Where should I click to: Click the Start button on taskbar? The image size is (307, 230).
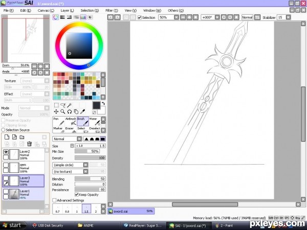(x=13, y=225)
